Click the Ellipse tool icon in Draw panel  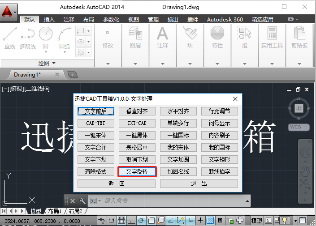coord(81,42)
